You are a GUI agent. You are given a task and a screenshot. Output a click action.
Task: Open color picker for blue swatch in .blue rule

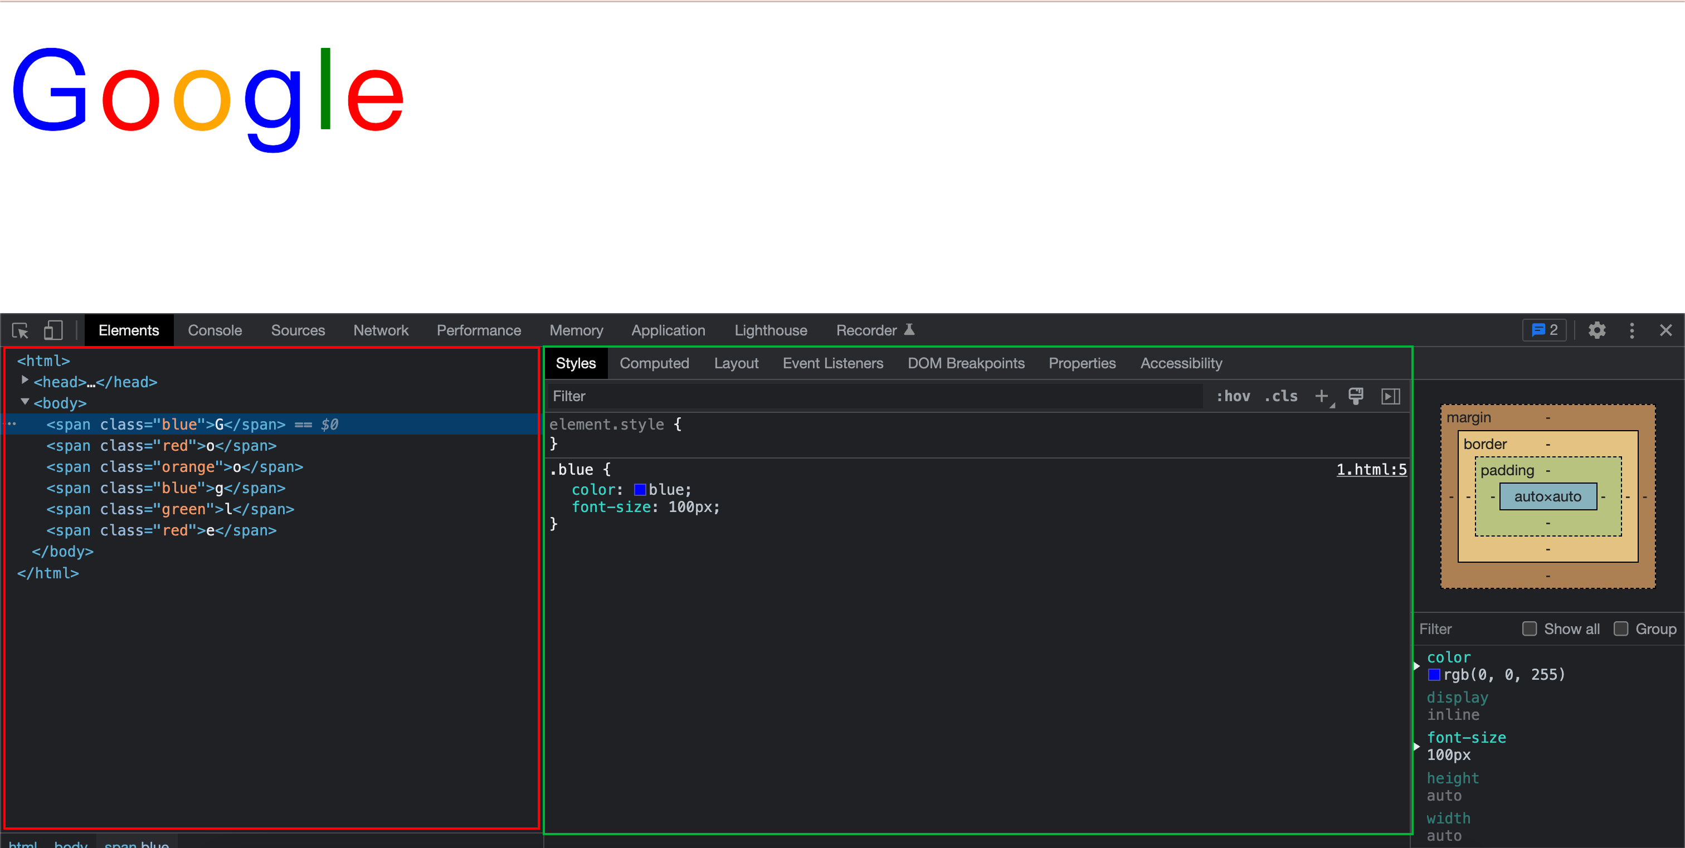[x=640, y=490]
